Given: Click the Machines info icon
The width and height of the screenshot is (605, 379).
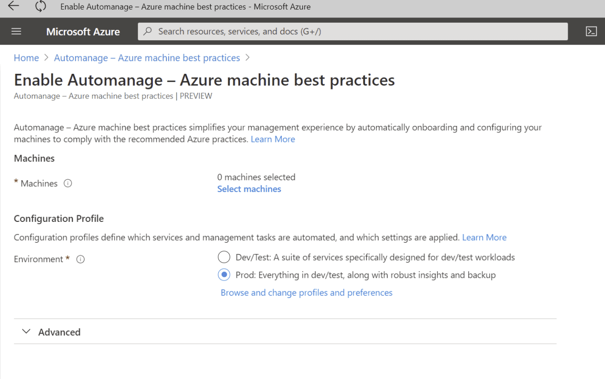Looking at the screenshot, I should coord(68,183).
